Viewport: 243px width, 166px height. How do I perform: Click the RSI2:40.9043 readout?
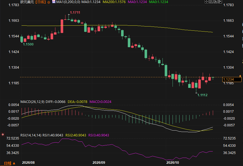(x=76, y=135)
